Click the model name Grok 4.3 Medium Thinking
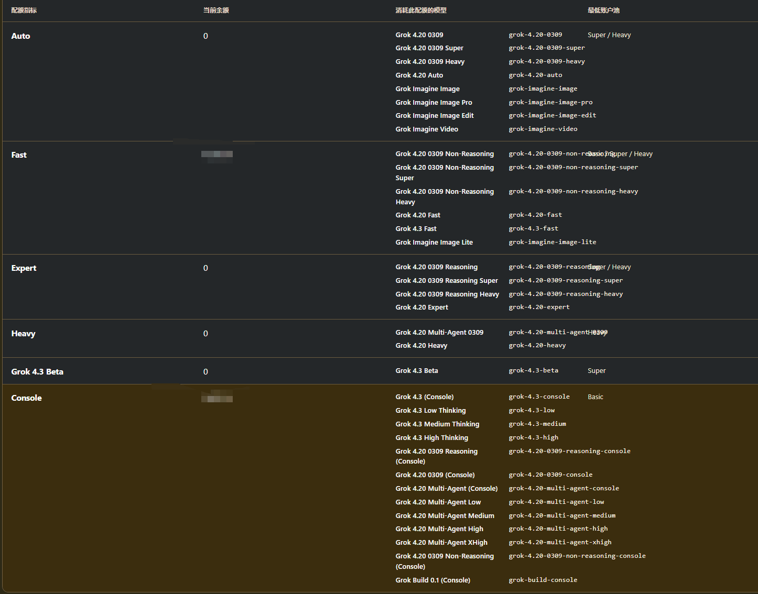The image size is (758, 594). point(437,424)
